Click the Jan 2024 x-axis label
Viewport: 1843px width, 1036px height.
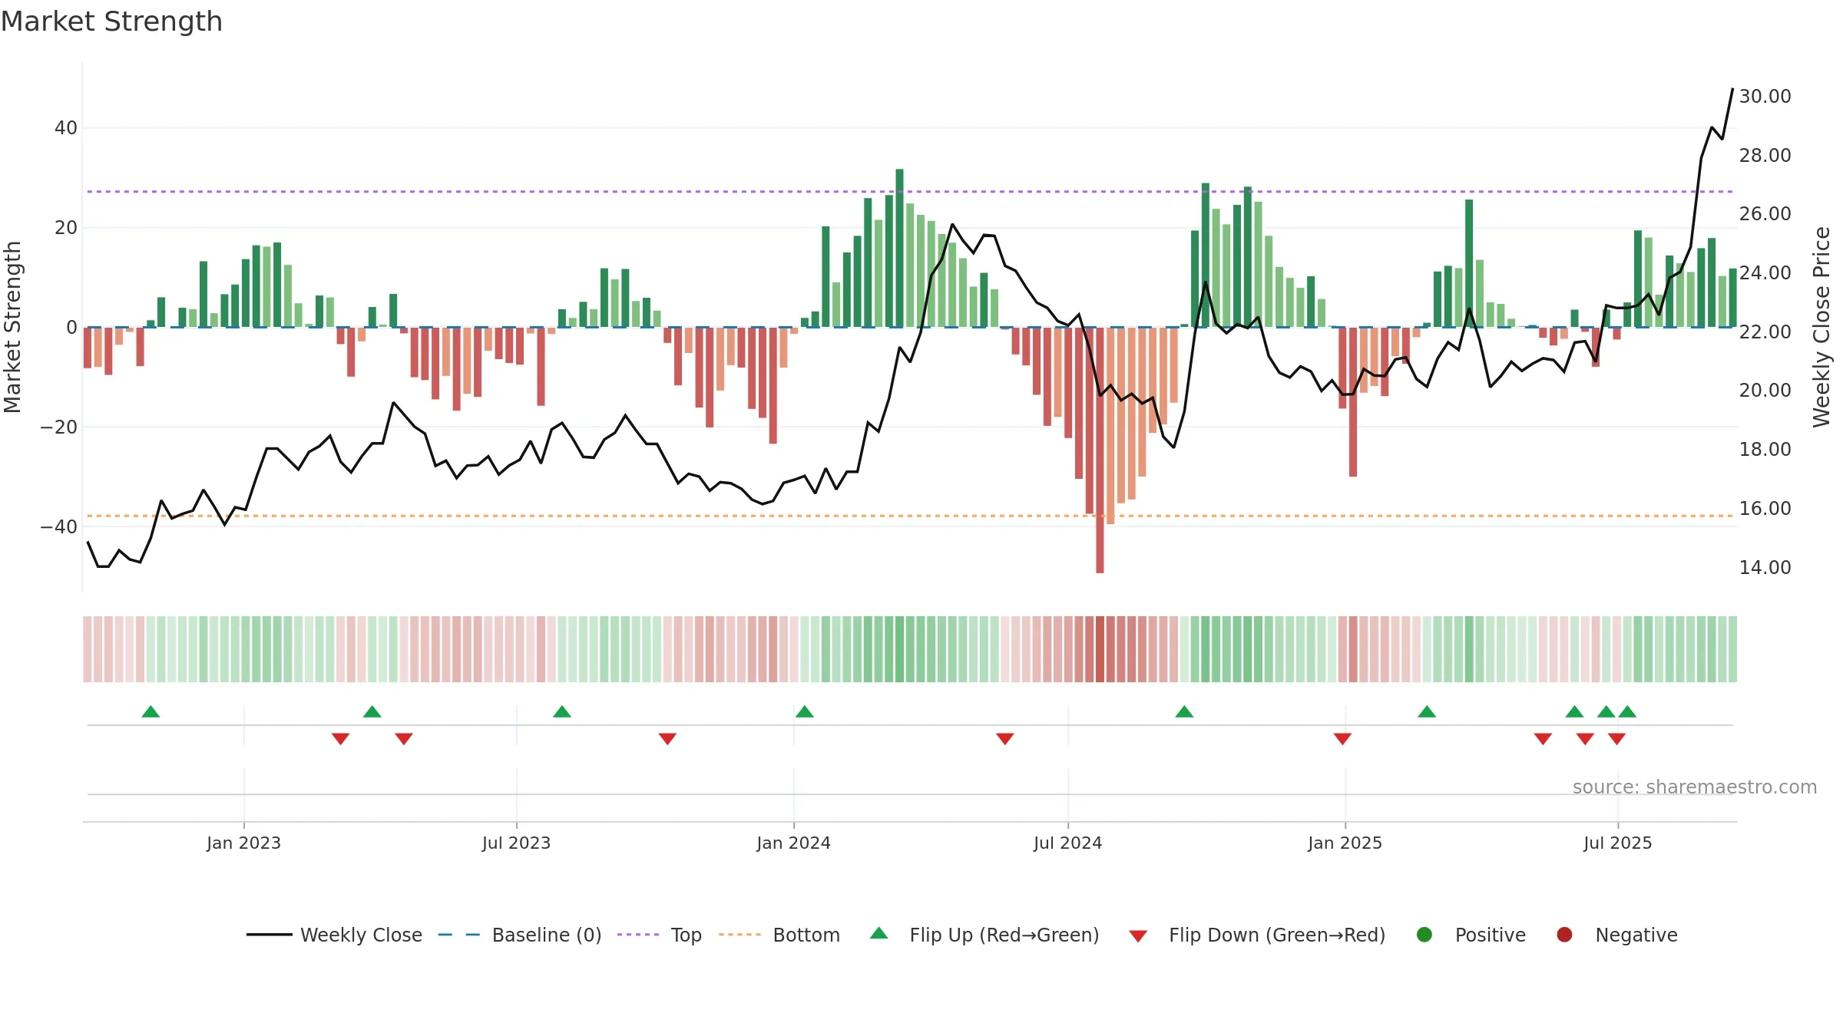[793, 843]
